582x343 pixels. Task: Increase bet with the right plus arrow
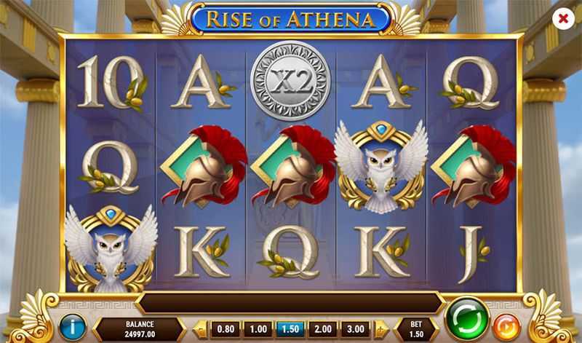coord(380,329)
